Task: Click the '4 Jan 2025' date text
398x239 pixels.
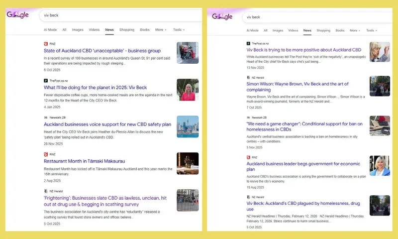Action: pos(52,107)
